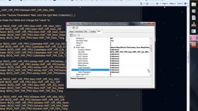The height and width of the screenshot is (111, 198).
Task: Open the Tools menu in browser toolbar
Action: click(180, 3)
